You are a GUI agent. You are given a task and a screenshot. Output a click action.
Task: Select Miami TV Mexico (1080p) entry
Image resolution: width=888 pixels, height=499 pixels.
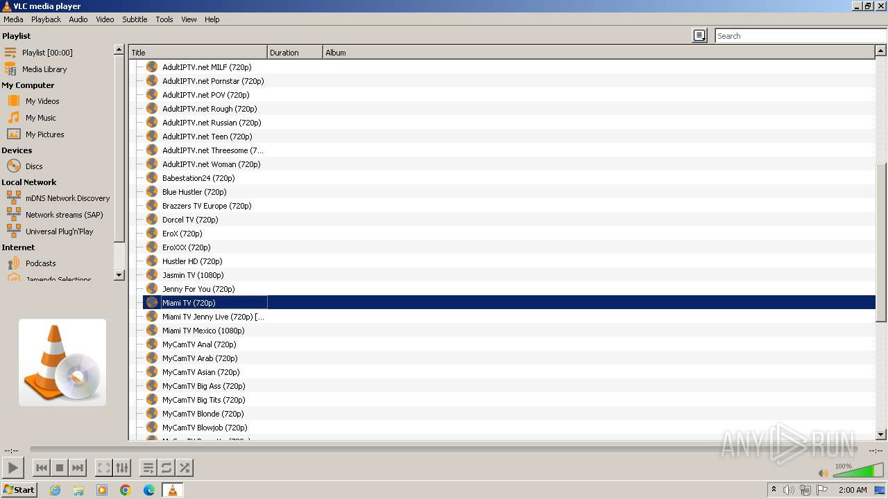203,331
